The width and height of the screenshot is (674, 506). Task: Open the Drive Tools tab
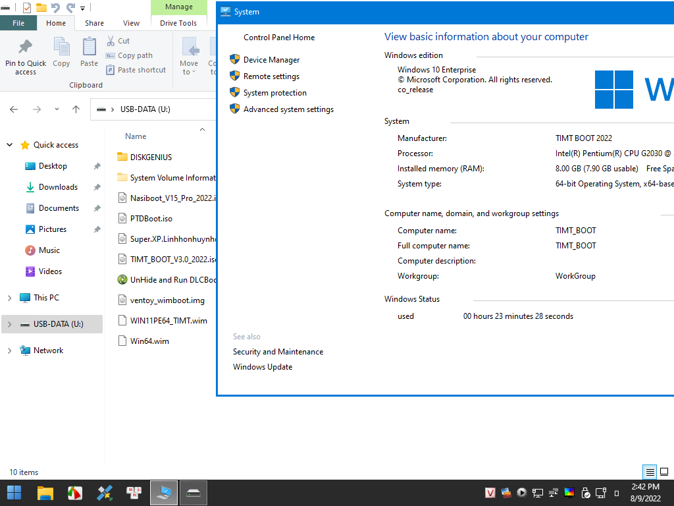pos(178,23)
